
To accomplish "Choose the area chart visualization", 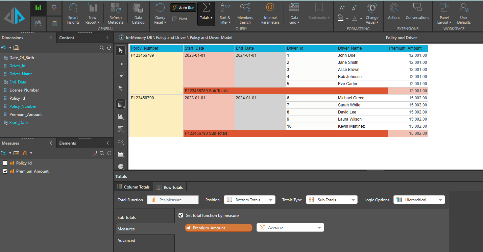I will (x=121, y=154).
